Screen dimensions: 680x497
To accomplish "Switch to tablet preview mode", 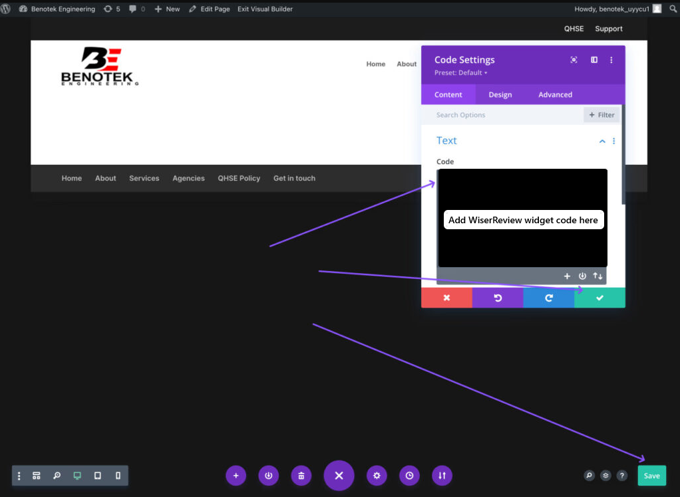I will point(98,476).
